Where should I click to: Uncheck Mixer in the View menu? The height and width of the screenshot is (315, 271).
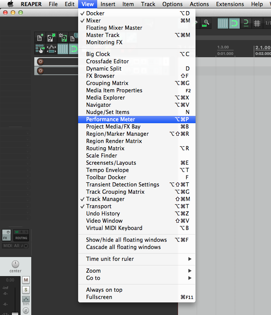pos(137,21)
